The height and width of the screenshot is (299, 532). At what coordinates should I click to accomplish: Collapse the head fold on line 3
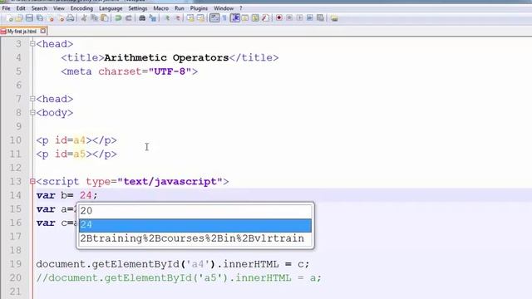(x=32, y=44)
